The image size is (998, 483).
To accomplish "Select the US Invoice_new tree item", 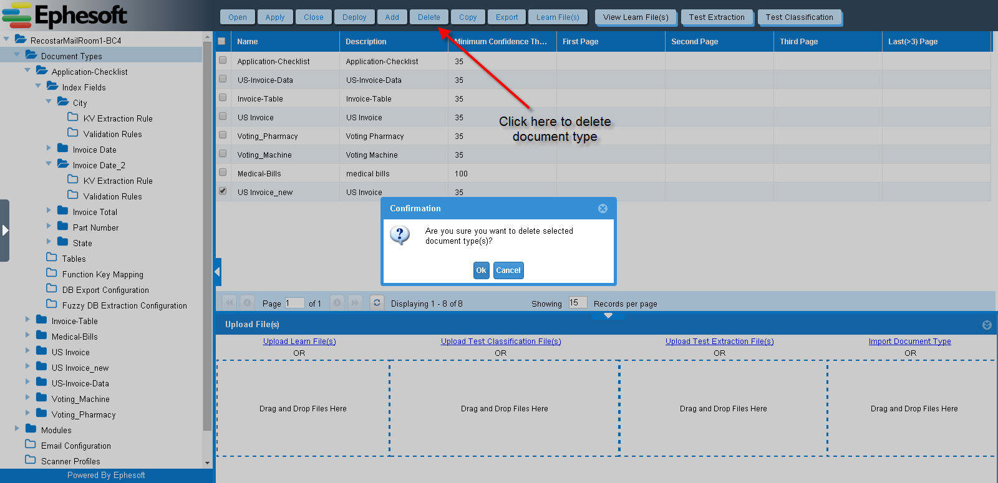I will tap(80, 368).
